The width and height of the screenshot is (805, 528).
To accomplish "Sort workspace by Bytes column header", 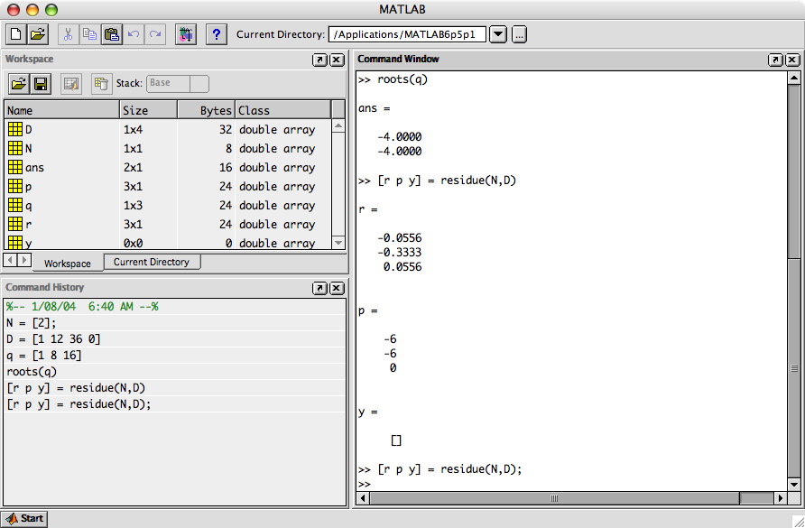I will point(205,110).
